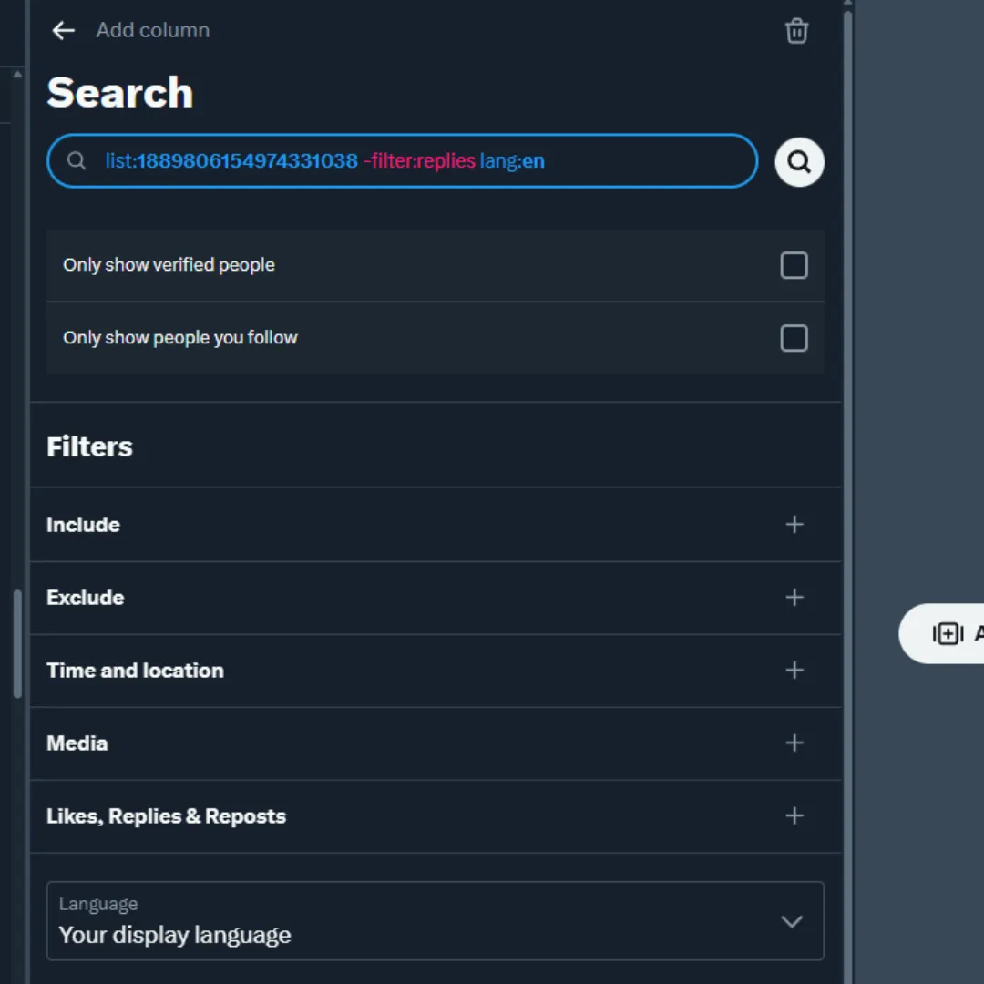Expand the Media filter section

(794, 743)
